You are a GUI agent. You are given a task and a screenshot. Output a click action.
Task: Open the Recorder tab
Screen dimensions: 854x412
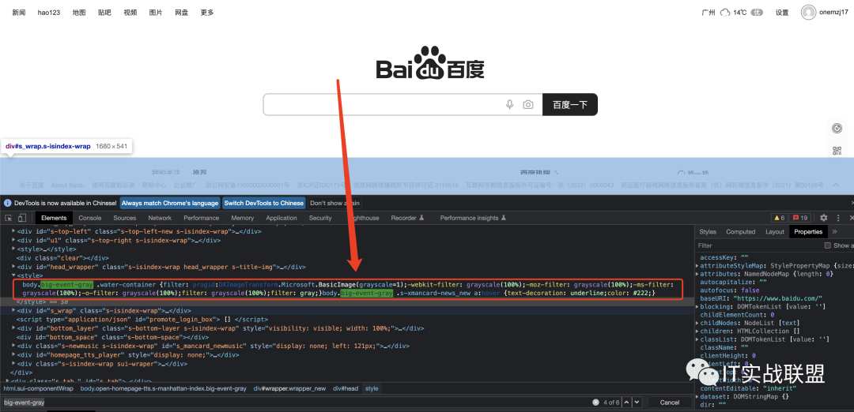pyautogui.click(x=407, y=218)
